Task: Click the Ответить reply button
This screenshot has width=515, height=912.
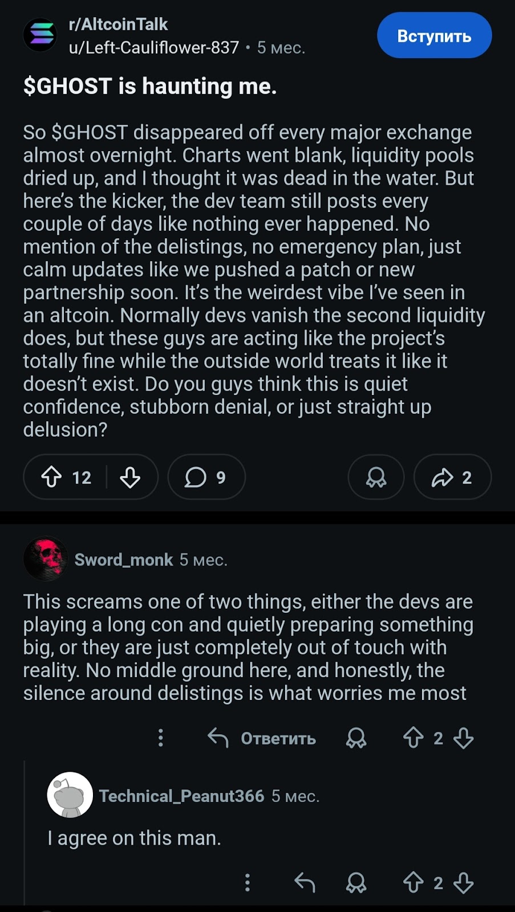Action: (262, 738)
